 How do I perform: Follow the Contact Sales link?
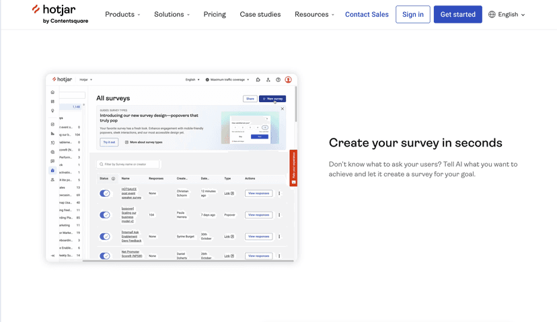click(367, 15)
